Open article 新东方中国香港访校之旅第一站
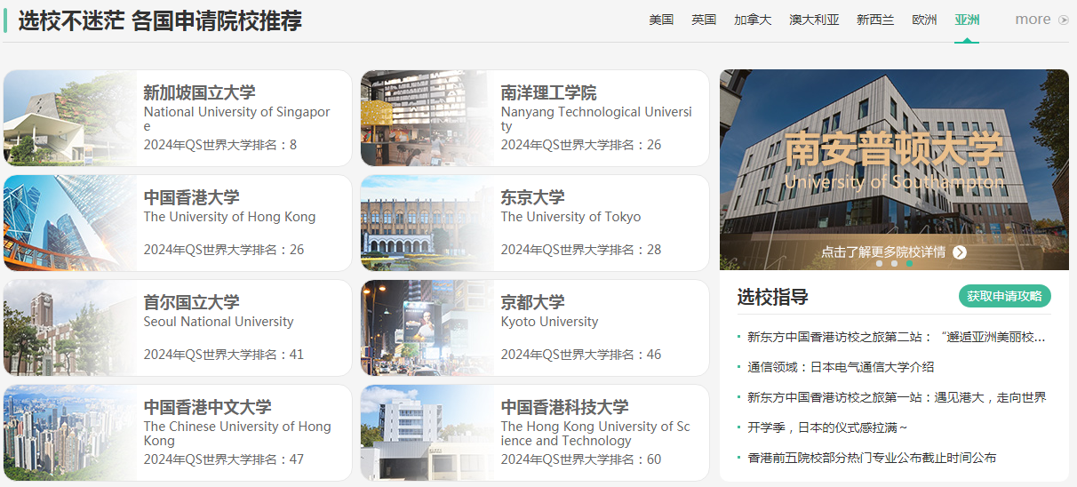Viewport: 1077px width, 487px height. tap(897, 397)
